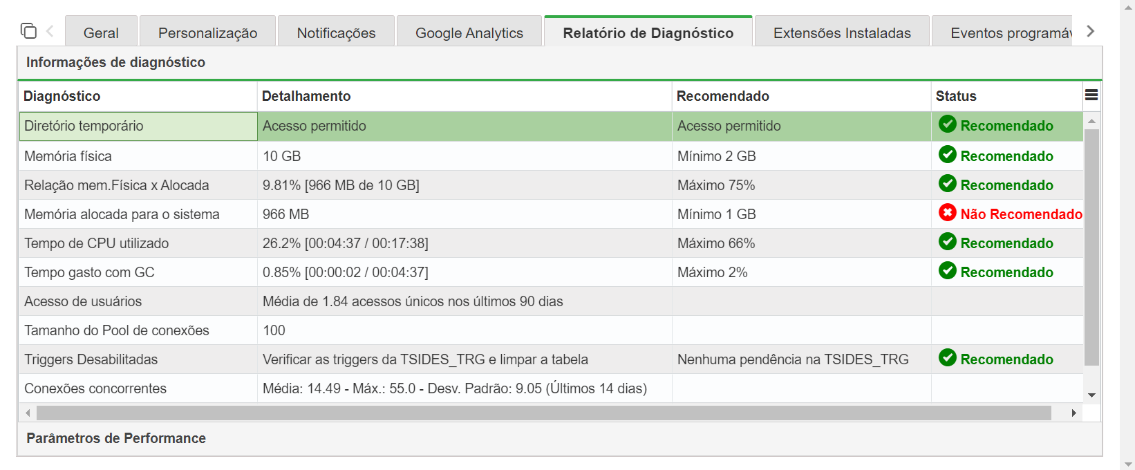Select the Memória alocada para o sistema row
This screenshot has height=470, width=1135.
(x=551, y=214)
